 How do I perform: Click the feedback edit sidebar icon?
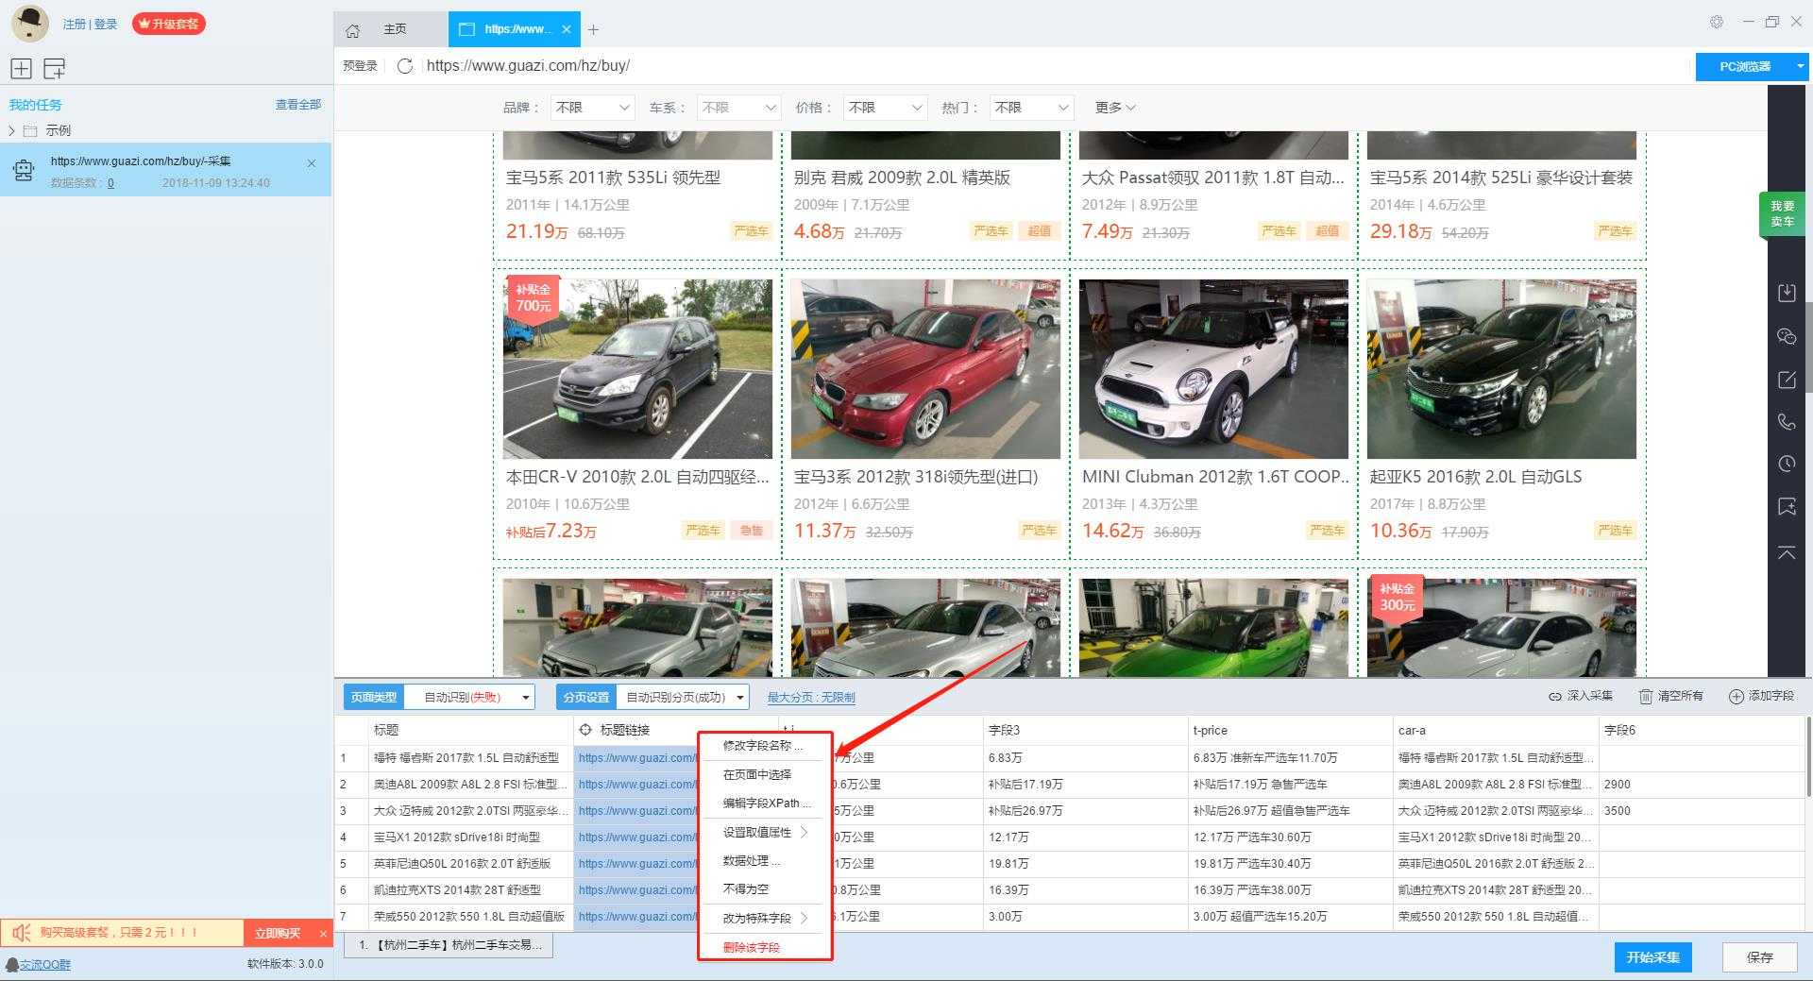pos(1787,380)
